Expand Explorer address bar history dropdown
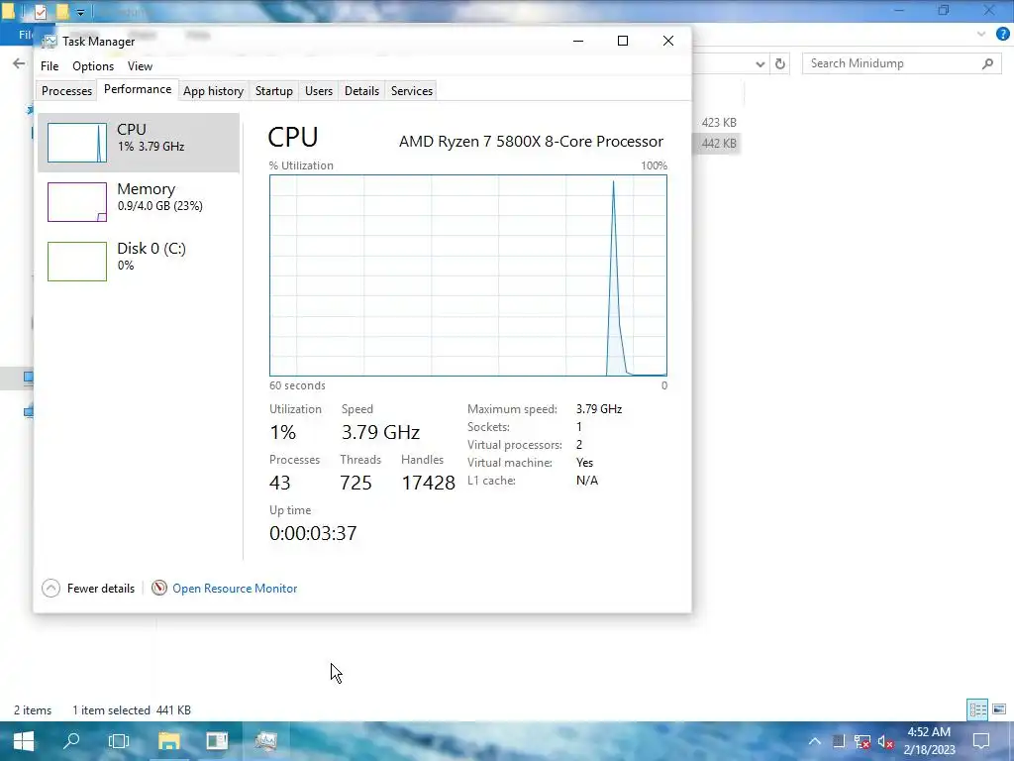 click(760, 64)
